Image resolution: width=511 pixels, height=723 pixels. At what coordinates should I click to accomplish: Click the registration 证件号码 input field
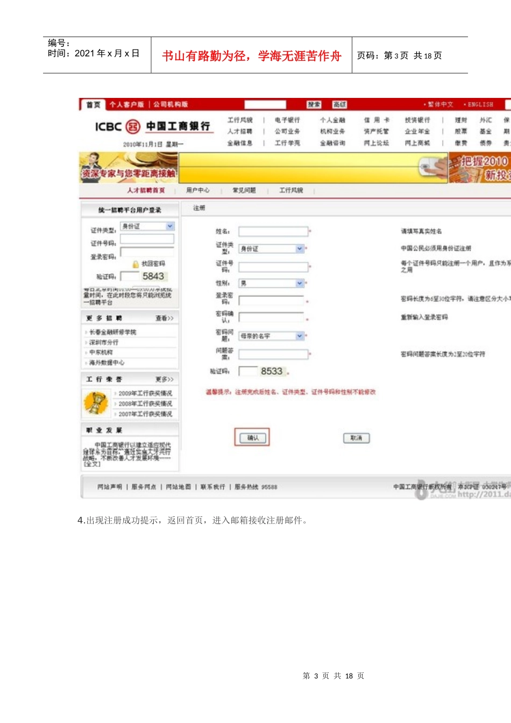[273, 267]
